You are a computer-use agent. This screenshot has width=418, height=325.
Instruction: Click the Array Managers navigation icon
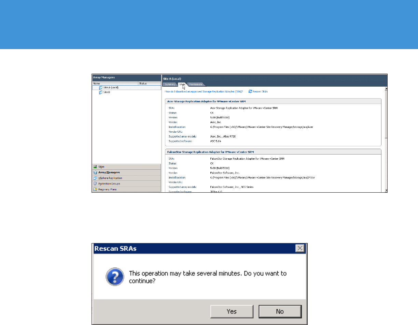click(x=95, y=172)
